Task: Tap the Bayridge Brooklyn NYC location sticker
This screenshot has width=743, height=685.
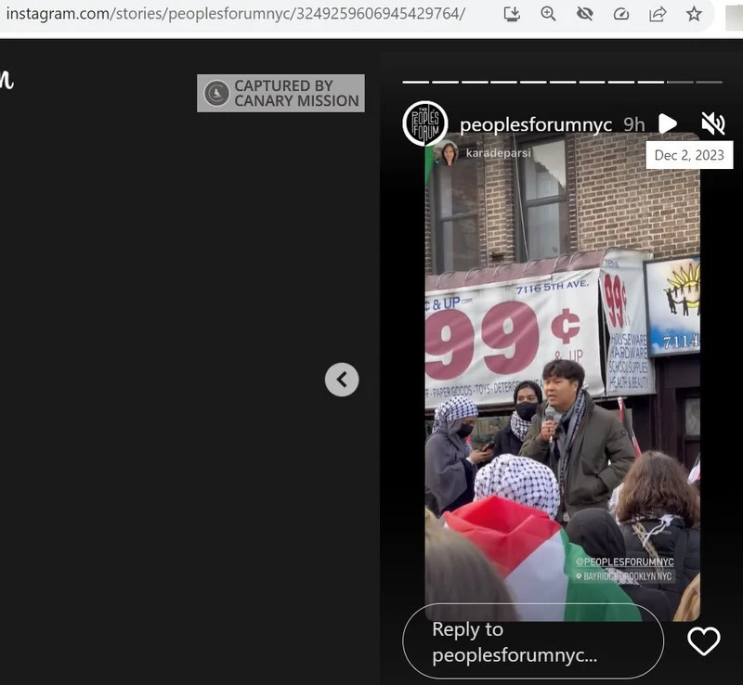Action: 624,576
